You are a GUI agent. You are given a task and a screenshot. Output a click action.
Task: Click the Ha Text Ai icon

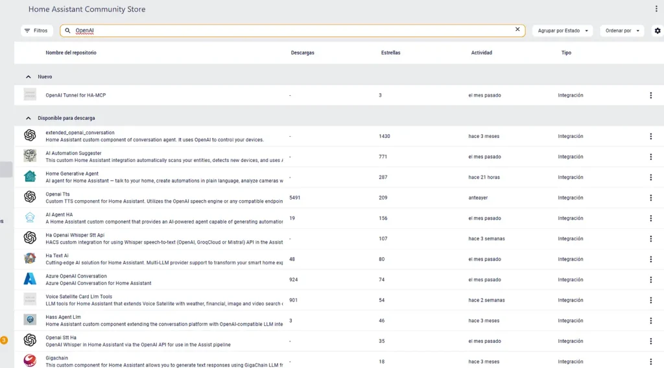click(x=30, y=259)
